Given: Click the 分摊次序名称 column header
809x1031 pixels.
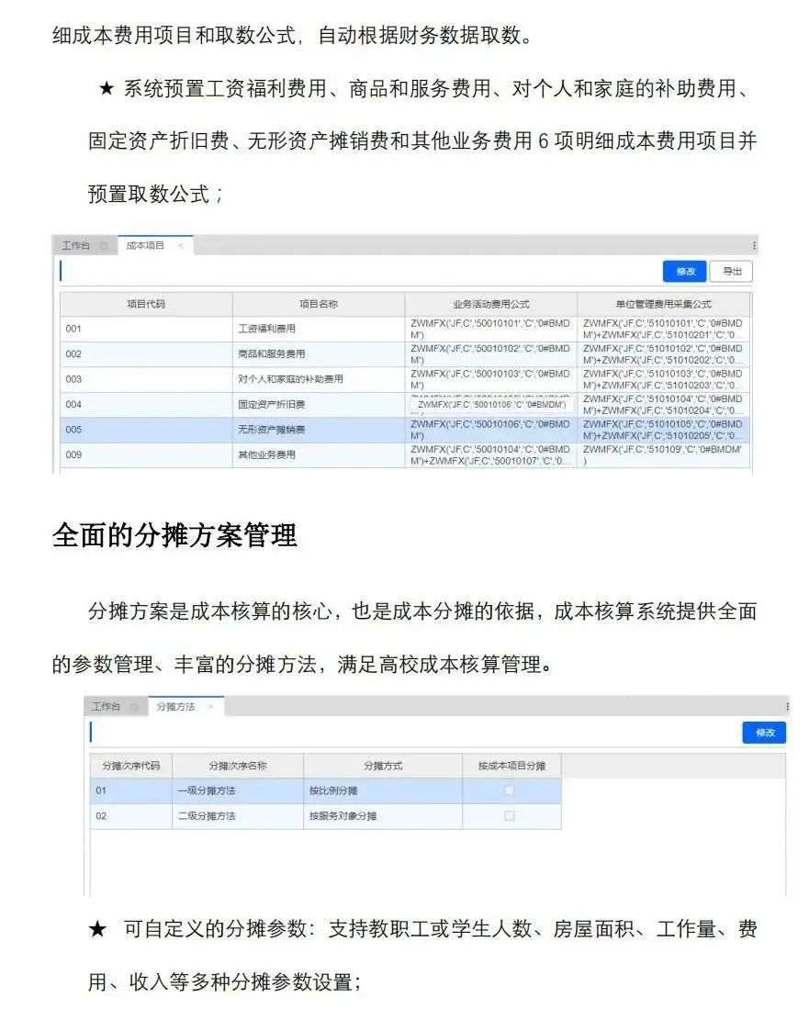Looking at the screenshot, I should 237,766.
